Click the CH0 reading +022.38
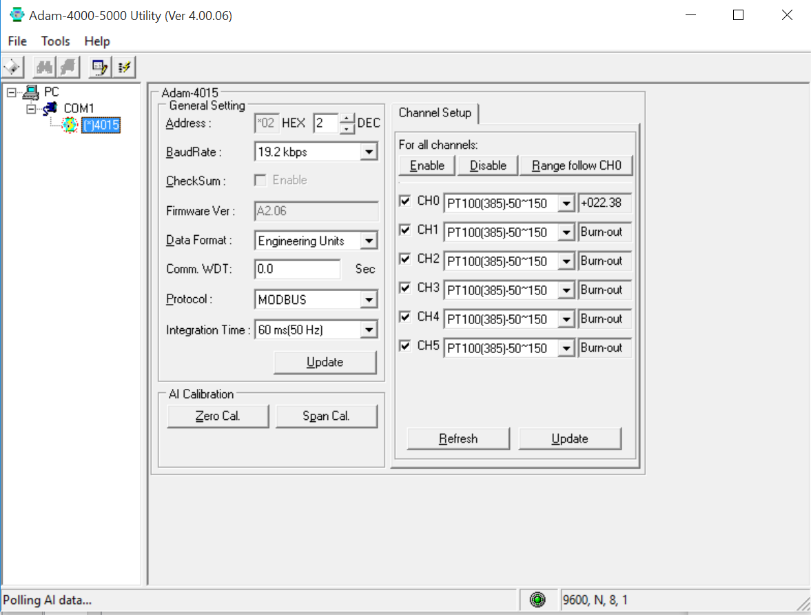Image resolution: width=811 pixels, height=615 pixels. click(x=604, y=203)
